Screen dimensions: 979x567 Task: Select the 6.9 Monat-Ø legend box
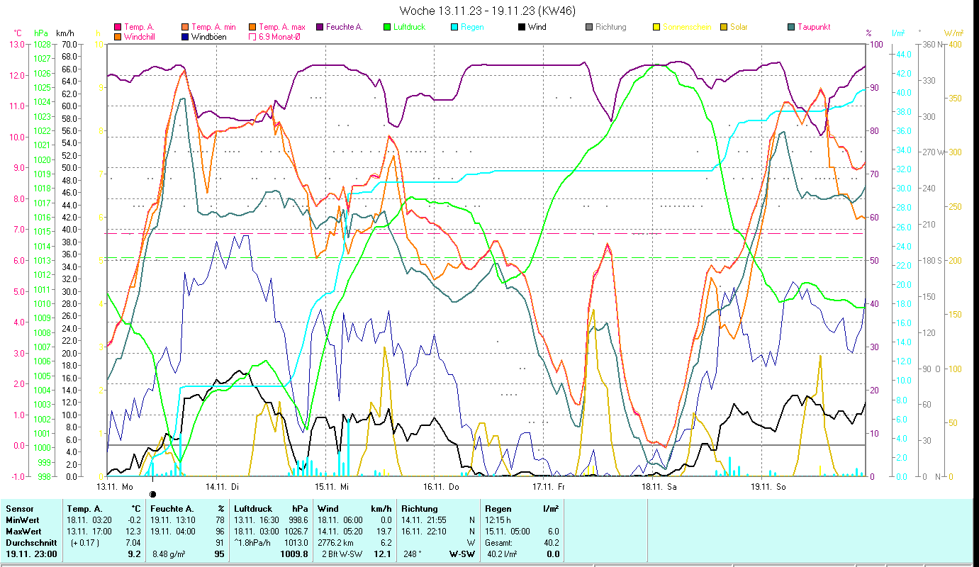(253, 37)
